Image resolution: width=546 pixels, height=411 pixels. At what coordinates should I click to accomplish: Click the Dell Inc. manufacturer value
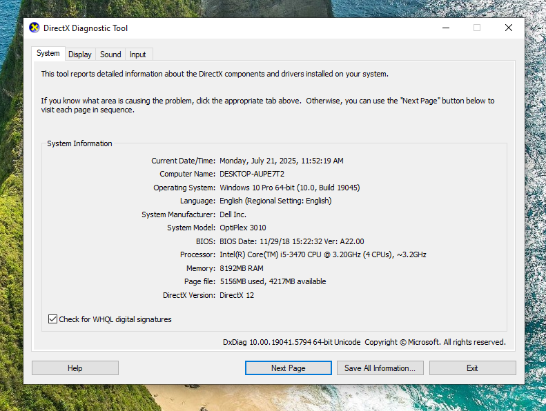(x=233, y=214)
